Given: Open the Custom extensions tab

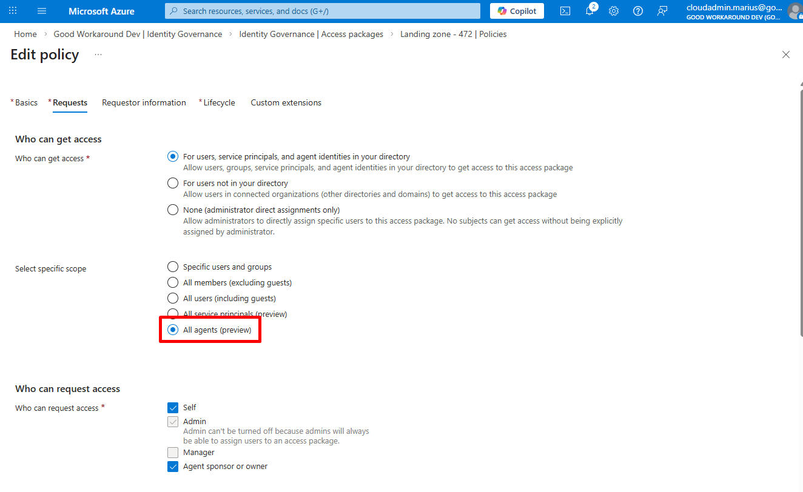Looking at the screenshot, I should [286, 102].
